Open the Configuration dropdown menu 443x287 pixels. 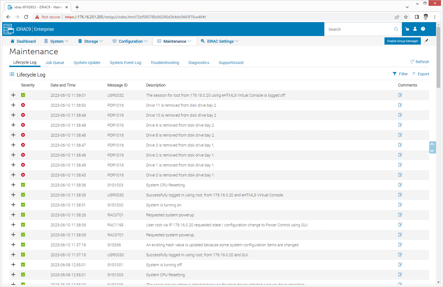pyautogui.click(x=130, y=41)
